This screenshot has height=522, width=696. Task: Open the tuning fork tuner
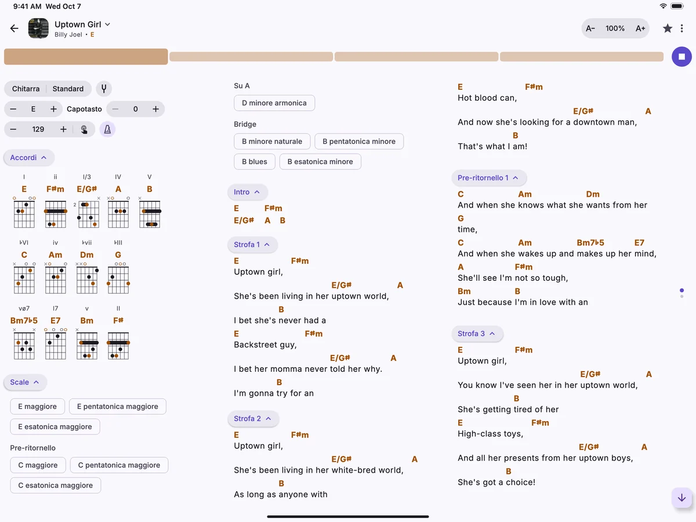(104, 89)
